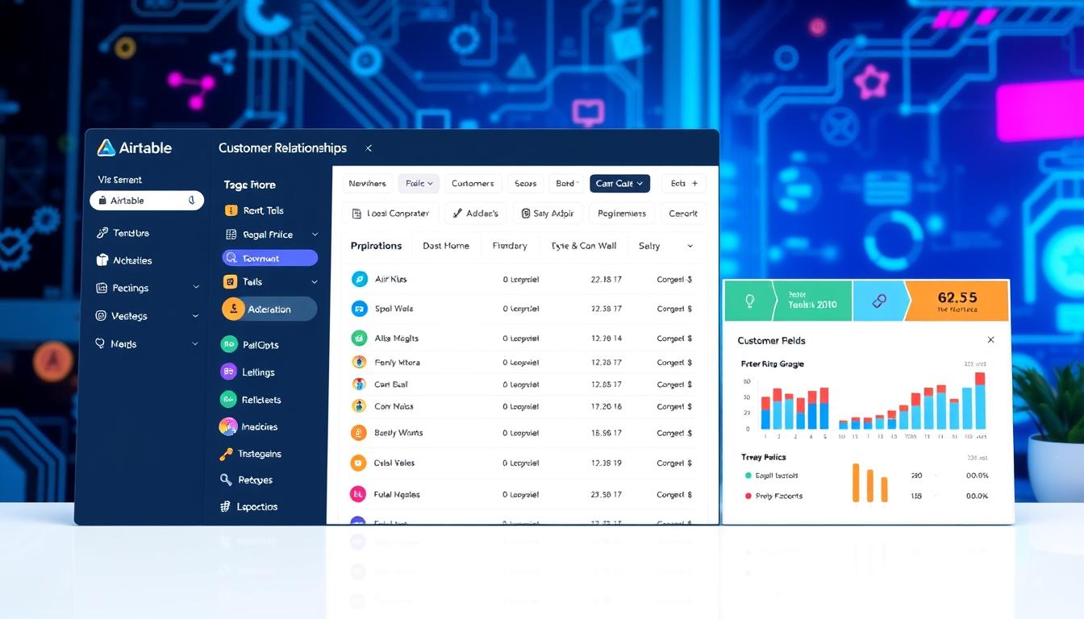Open the Petcyes search icon item
Screen dimensions: 1084x619
226,480
